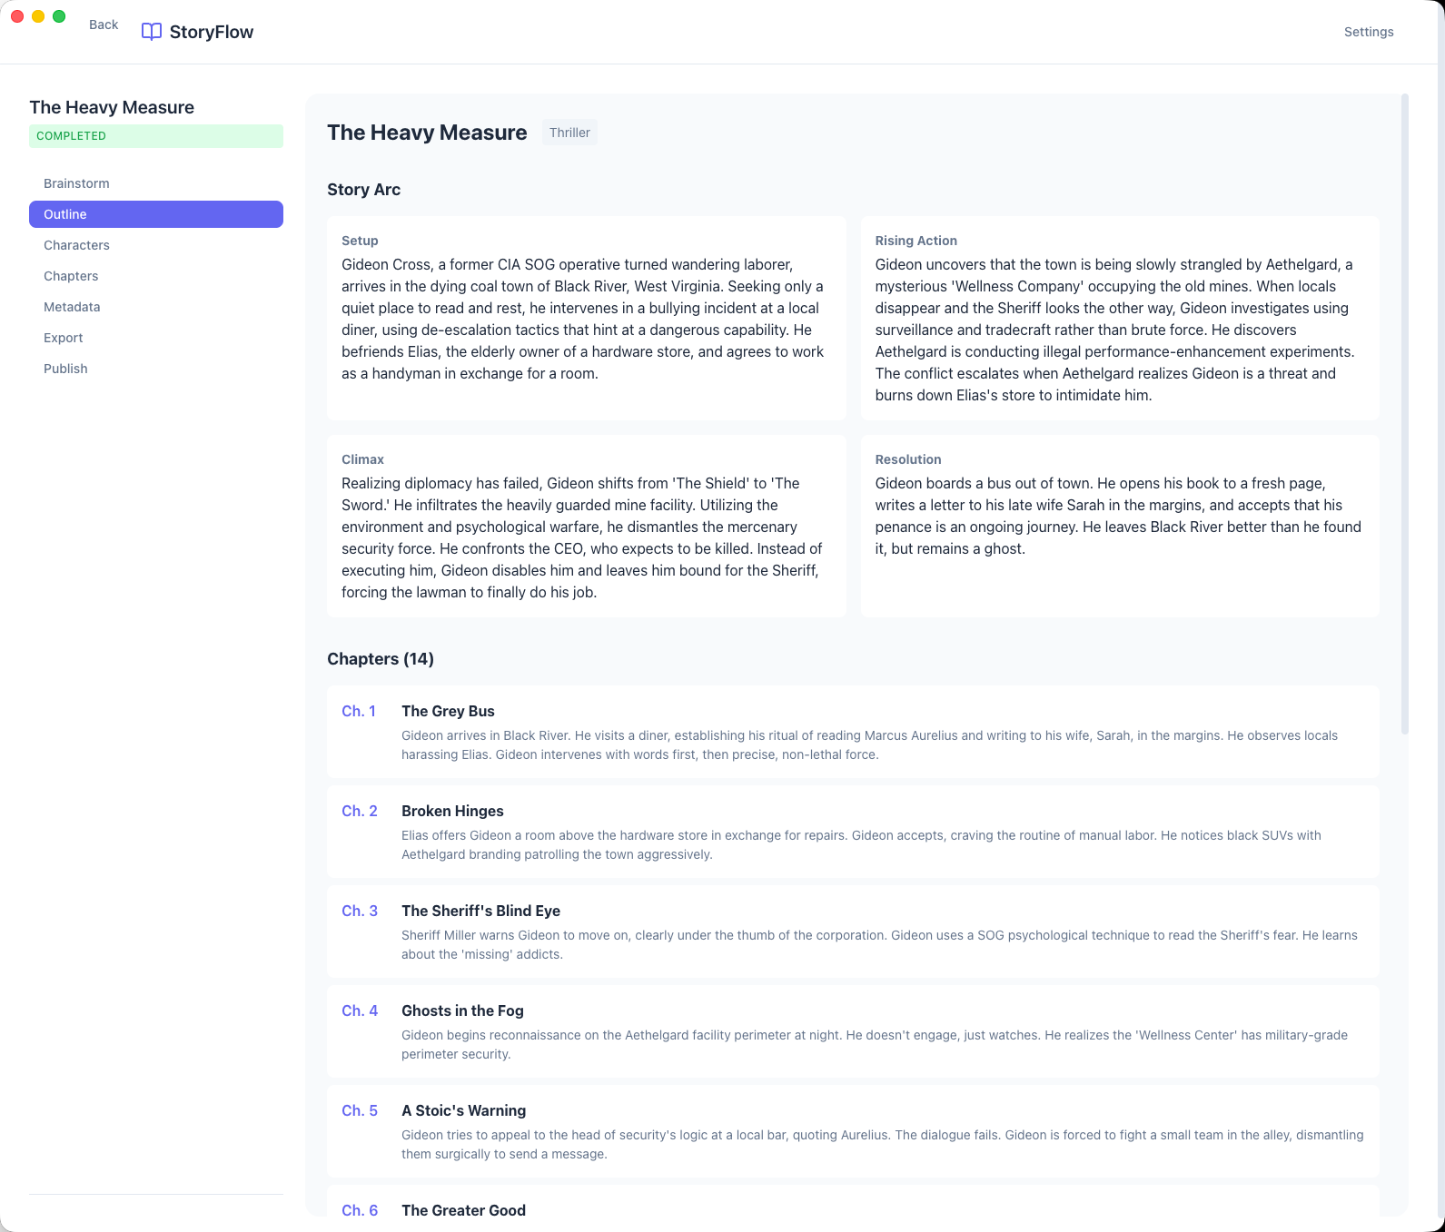
Task: Open Settings in the top bar
Action: (x=1368, y=32)
